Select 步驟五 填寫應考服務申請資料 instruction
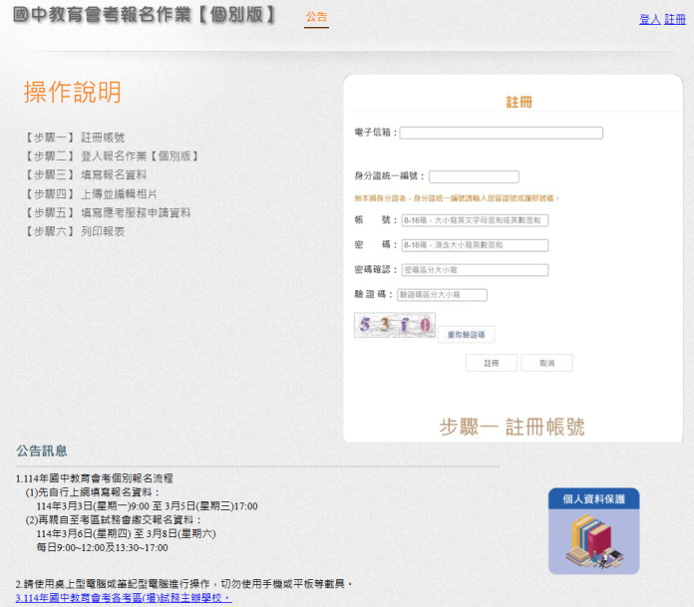694x607 pixels. 107,213
